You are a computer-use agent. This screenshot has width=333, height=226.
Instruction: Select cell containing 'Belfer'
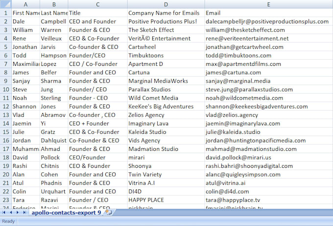click(x=54, y=72)
